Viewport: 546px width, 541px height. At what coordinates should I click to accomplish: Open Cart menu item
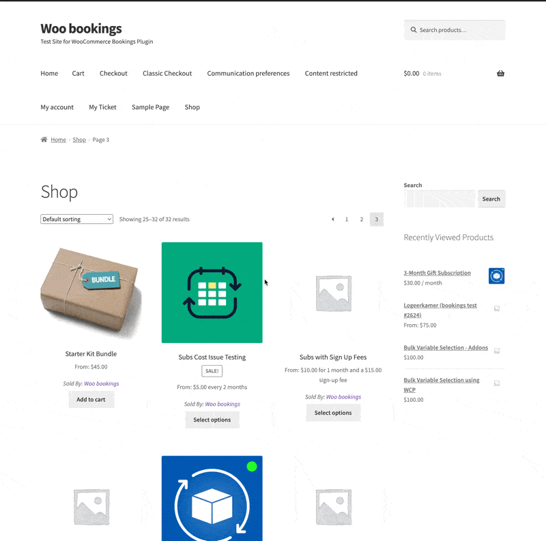tap(78, 74)
